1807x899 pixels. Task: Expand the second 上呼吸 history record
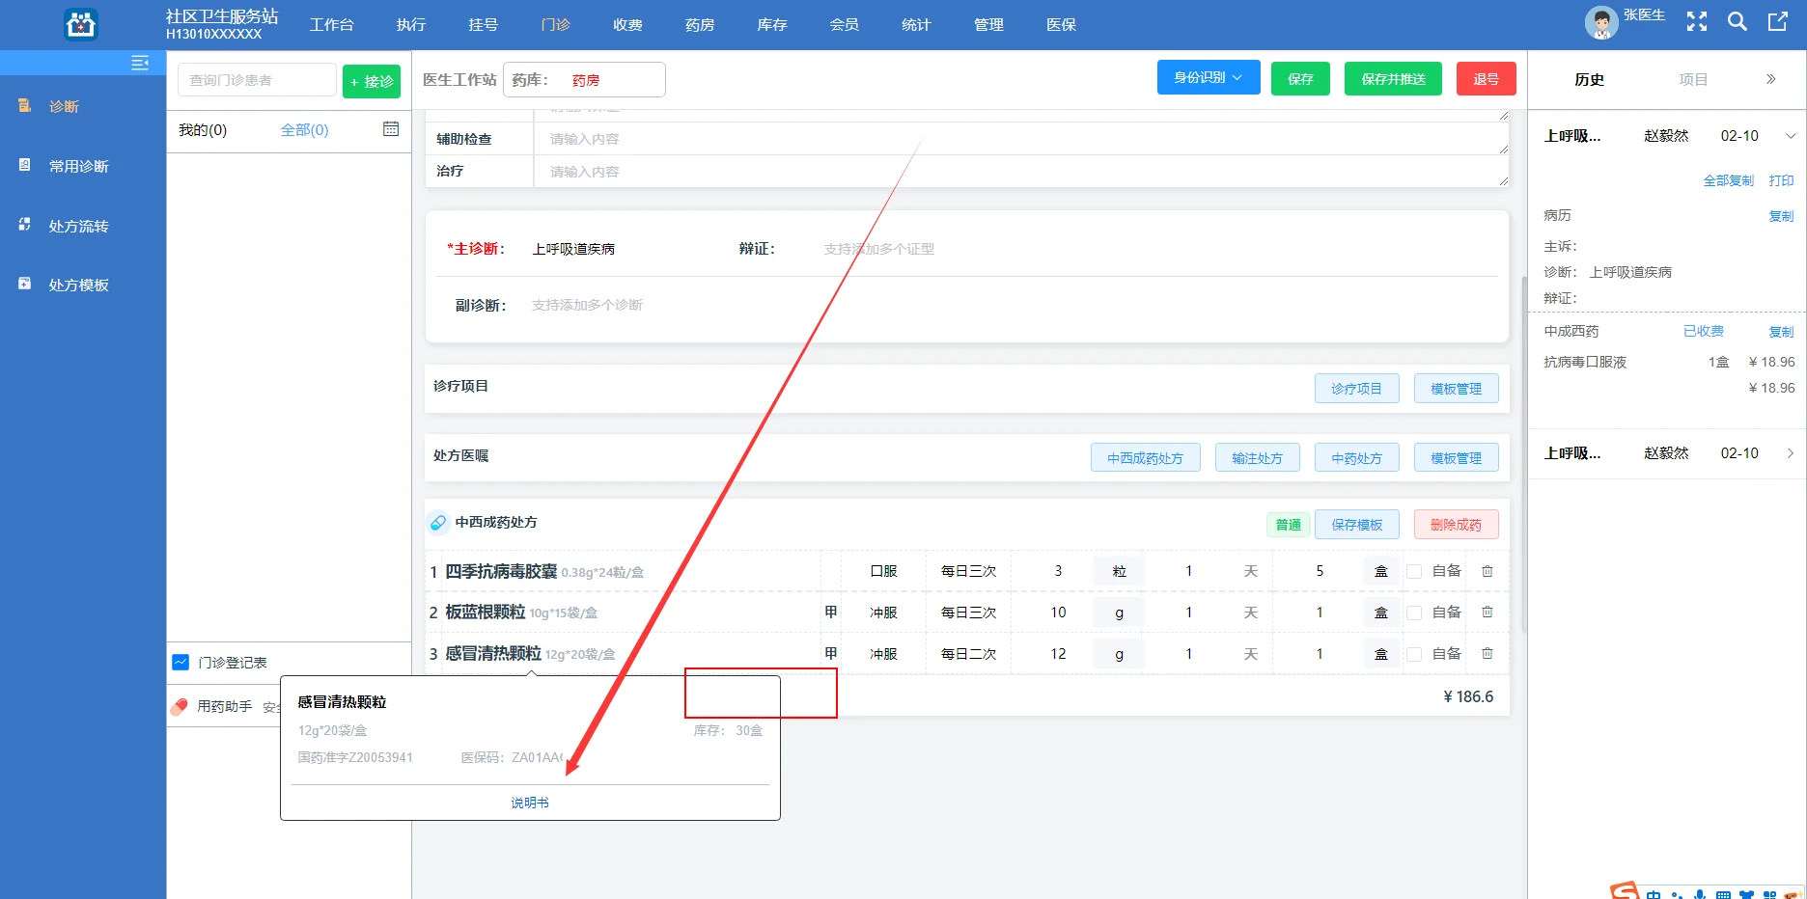tap(1791, 452)
